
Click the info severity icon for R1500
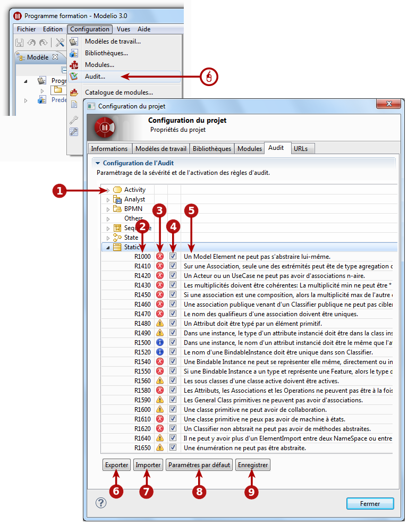click(160, 342)
